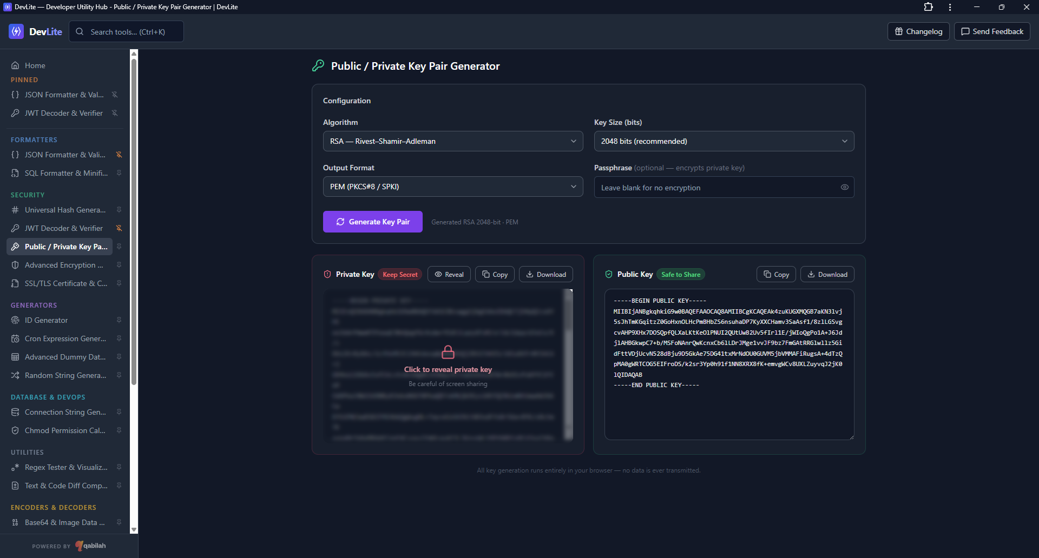
Task: Open Regex Tester & Visualizer tool
Action: (x=60, y=467)
